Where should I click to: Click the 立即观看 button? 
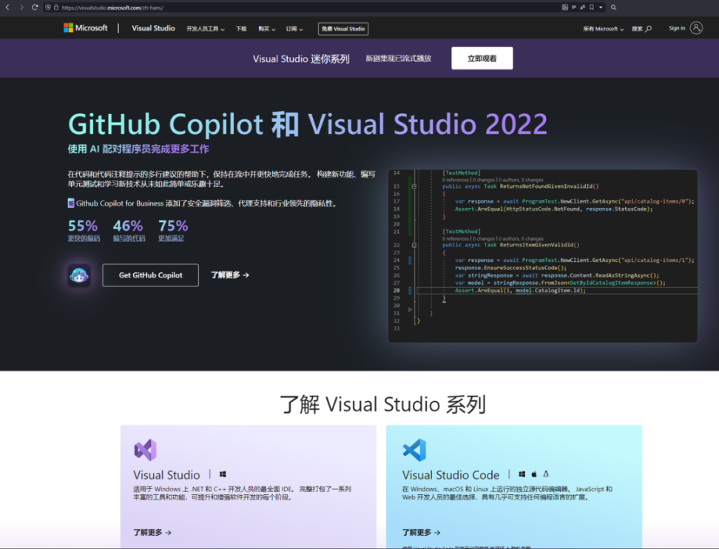tap(482, 58)
